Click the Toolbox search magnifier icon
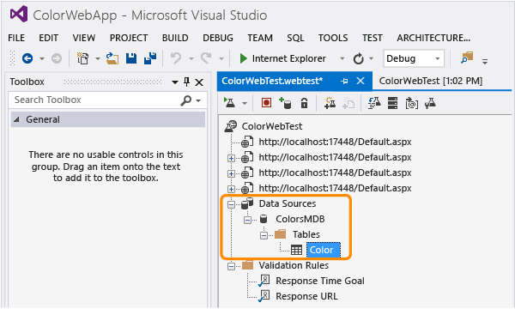This screenshot has height=309, width=515. 186,100
